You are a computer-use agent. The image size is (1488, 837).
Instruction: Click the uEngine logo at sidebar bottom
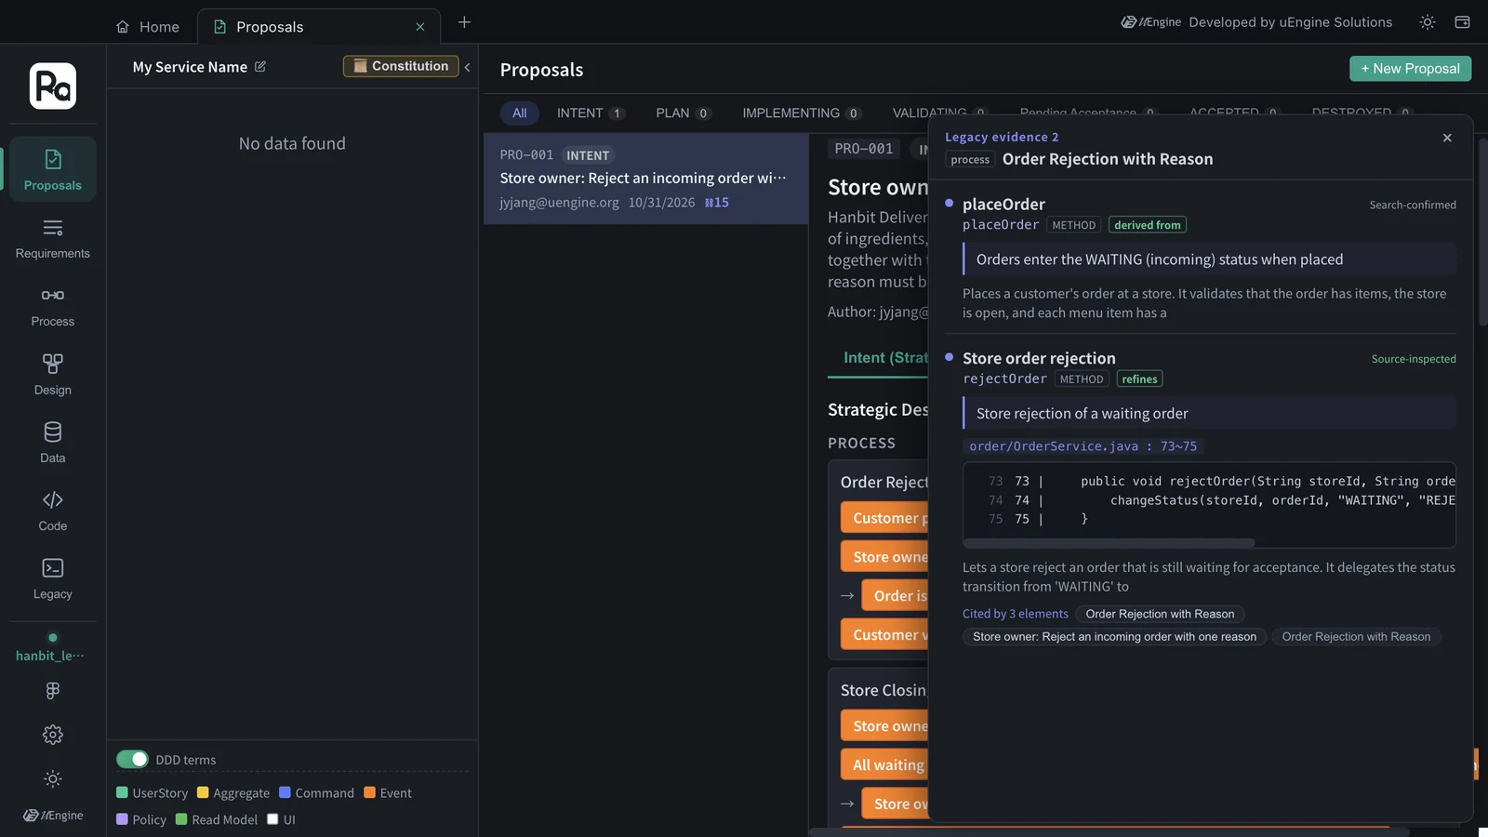pyautogui.click(x=53, y=816)
